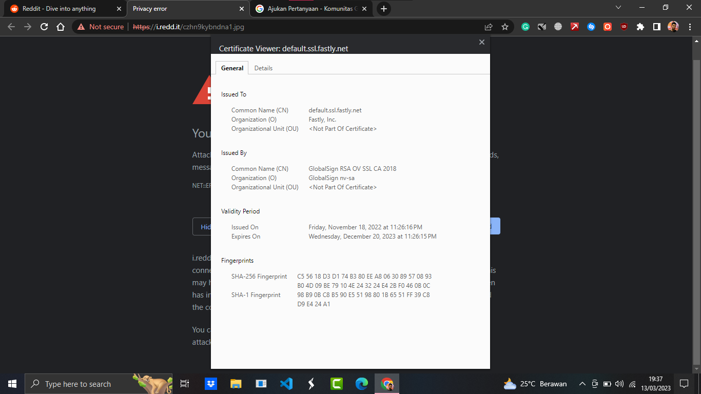Open Wi-Fi network settings in the tray
This screenshot has height=394, width=701.
coord(632,384)
